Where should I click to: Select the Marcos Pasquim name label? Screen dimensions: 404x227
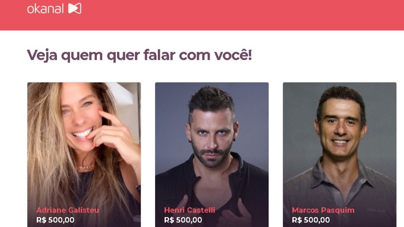323,210
